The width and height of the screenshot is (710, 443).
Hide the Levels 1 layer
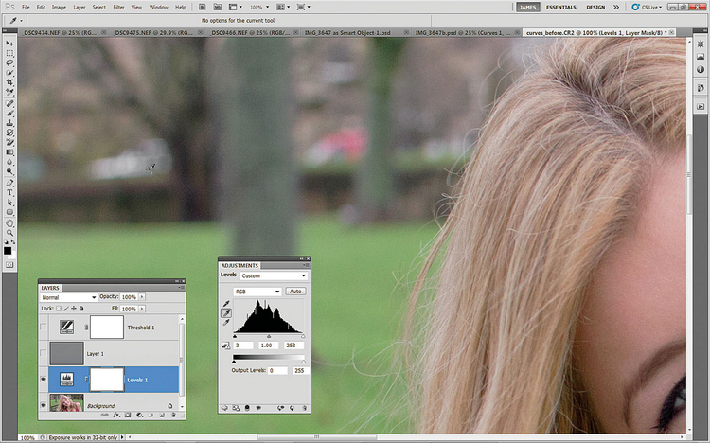click(x=44, y=380)
